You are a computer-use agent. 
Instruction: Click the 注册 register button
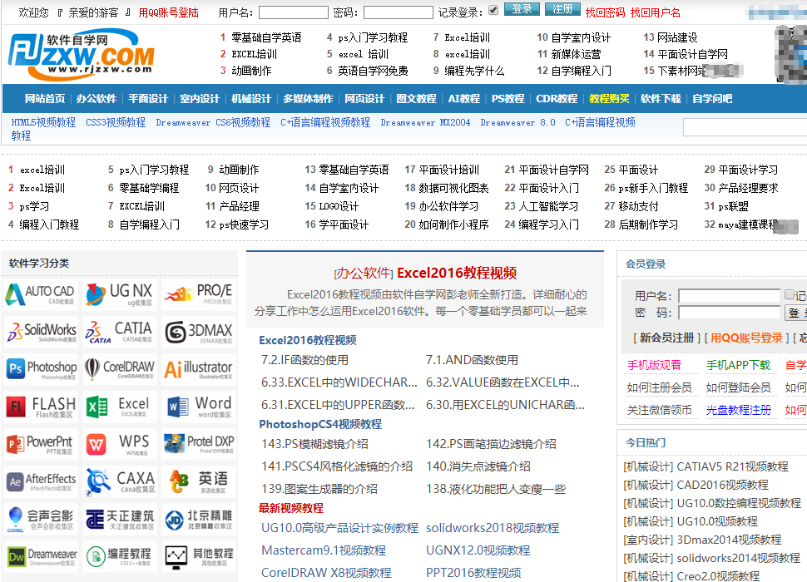point(564,10)
